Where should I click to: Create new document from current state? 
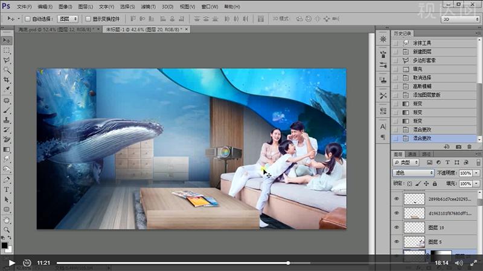(x=447, y=147)
